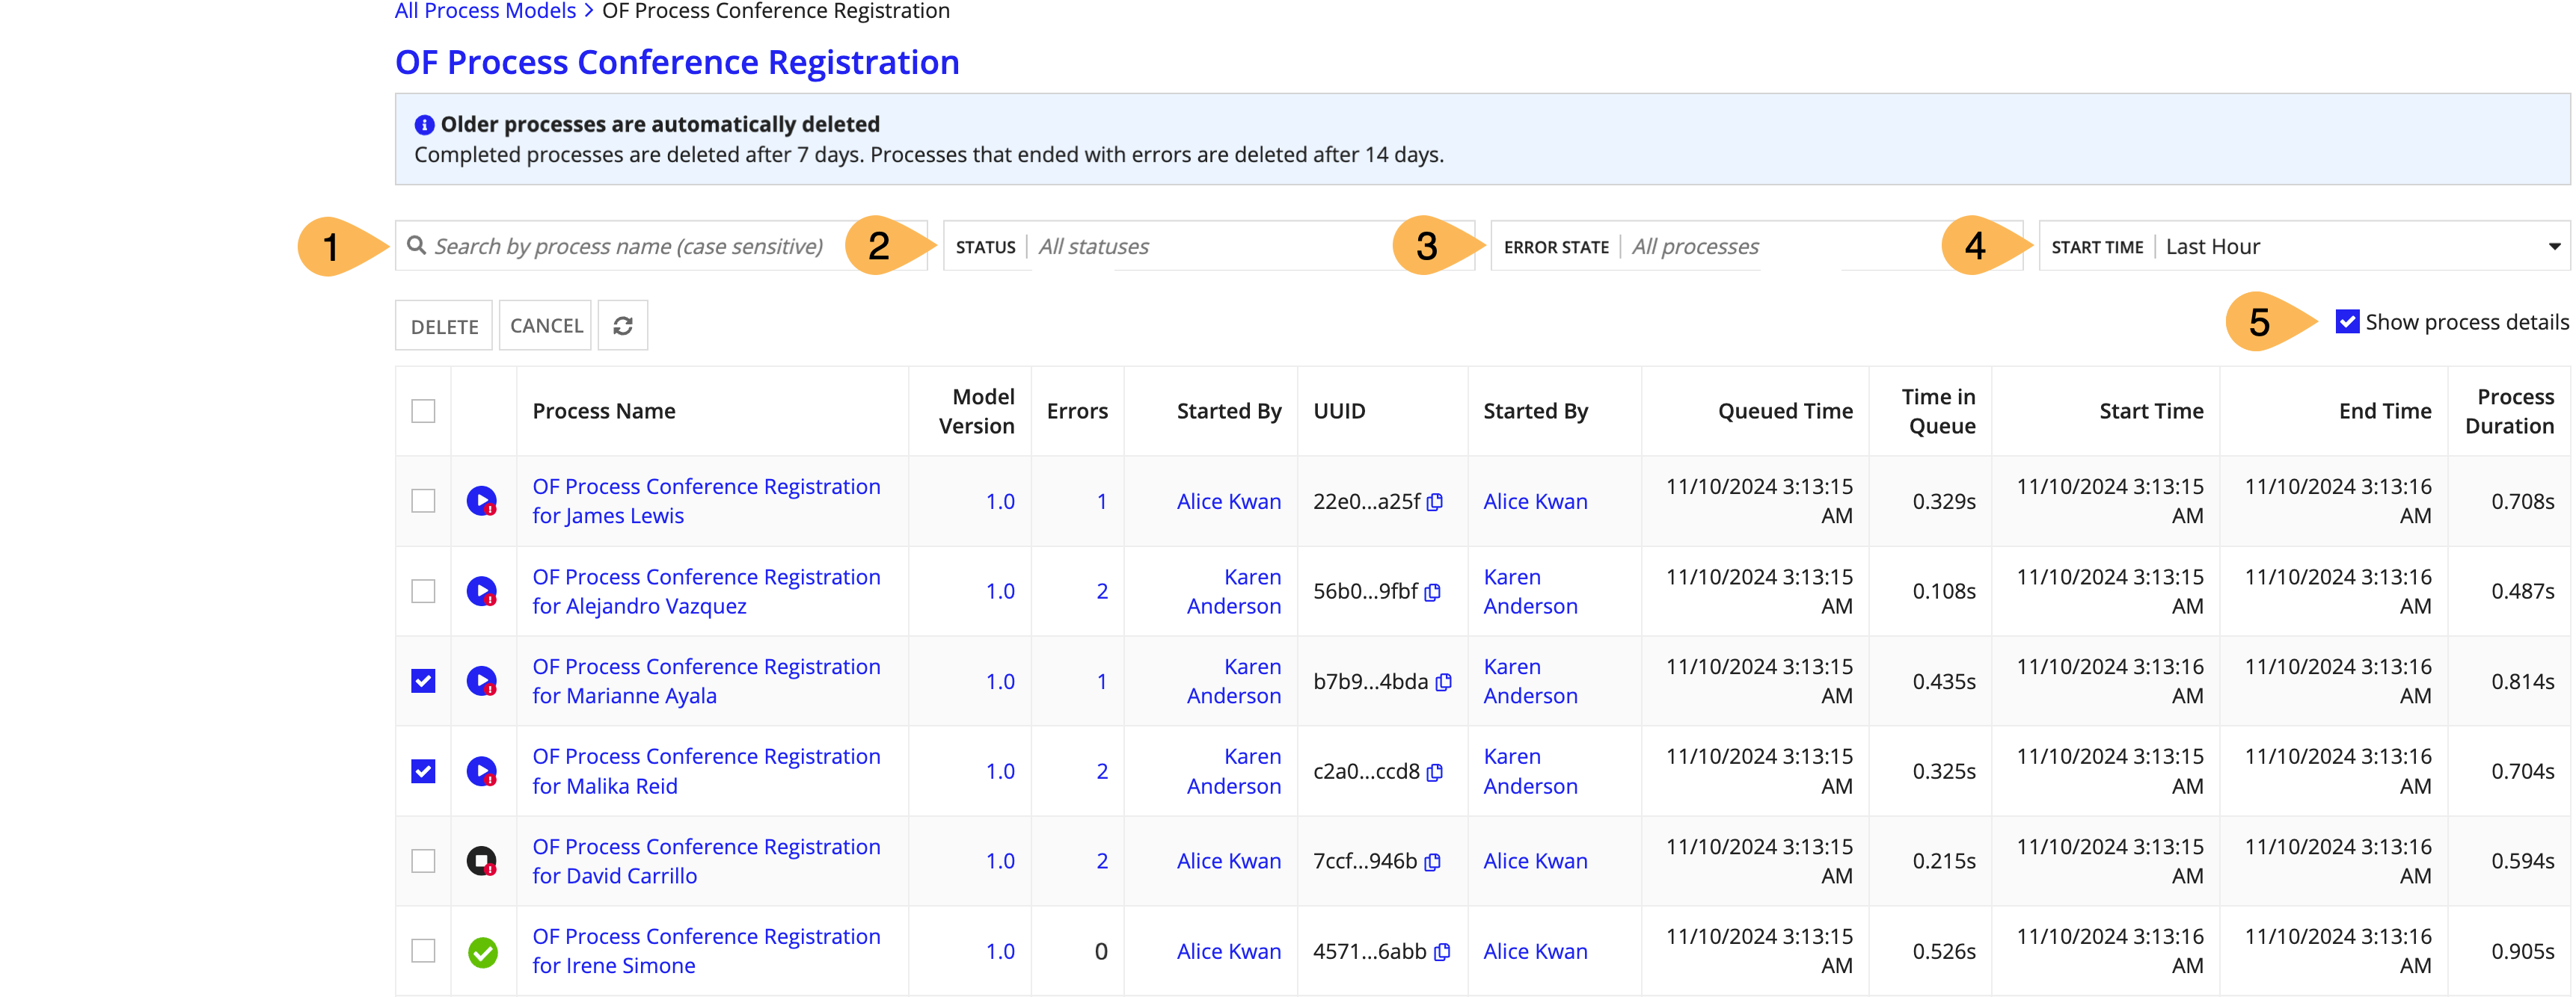Image resolution: width=2576 pixels, height=997 pixels.
Task: Click status icon for Marianne Ayala process
Action: 482,682
